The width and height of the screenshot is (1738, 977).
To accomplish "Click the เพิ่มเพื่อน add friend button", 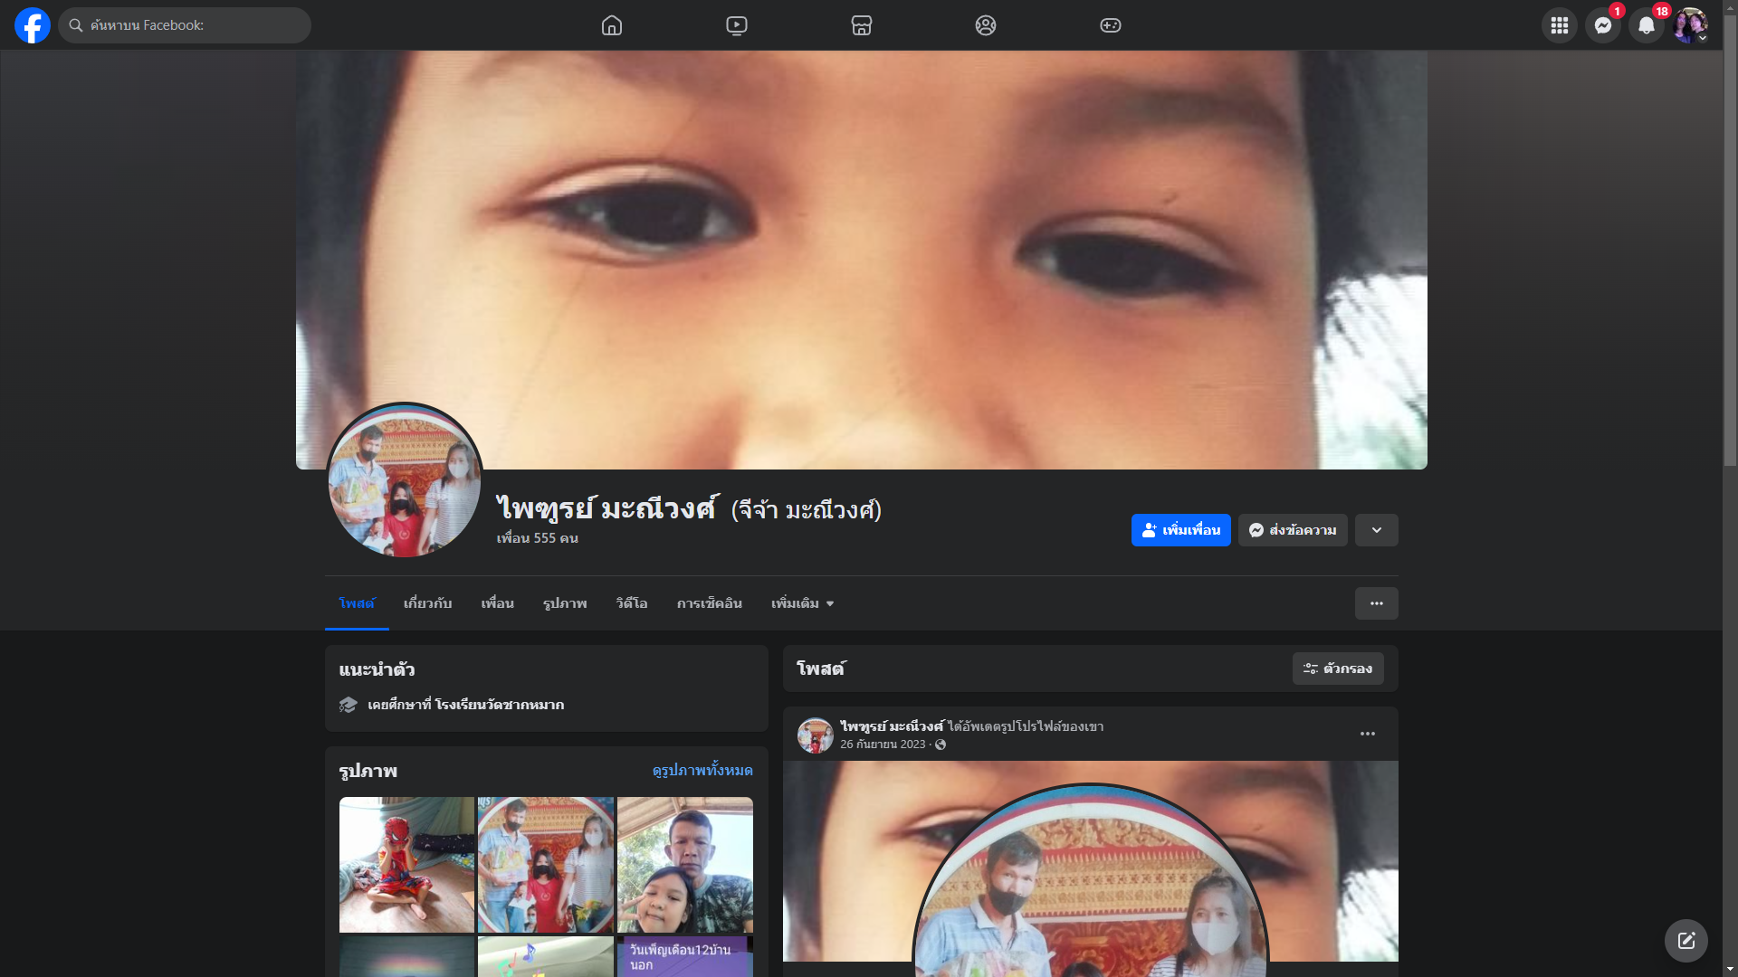I will [x=1180, y=530].
